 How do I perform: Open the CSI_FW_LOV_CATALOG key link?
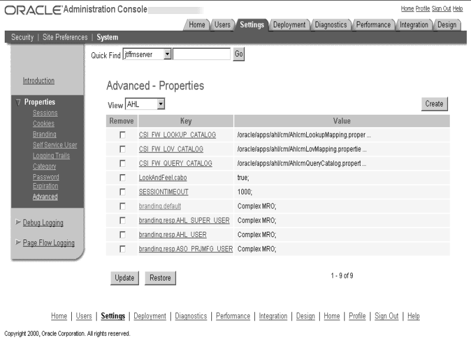pyautogui.click(x=171, y=149)
